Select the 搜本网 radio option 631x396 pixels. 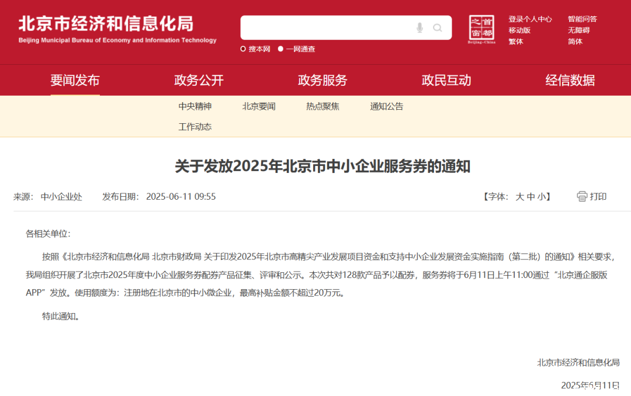point(243,49)
